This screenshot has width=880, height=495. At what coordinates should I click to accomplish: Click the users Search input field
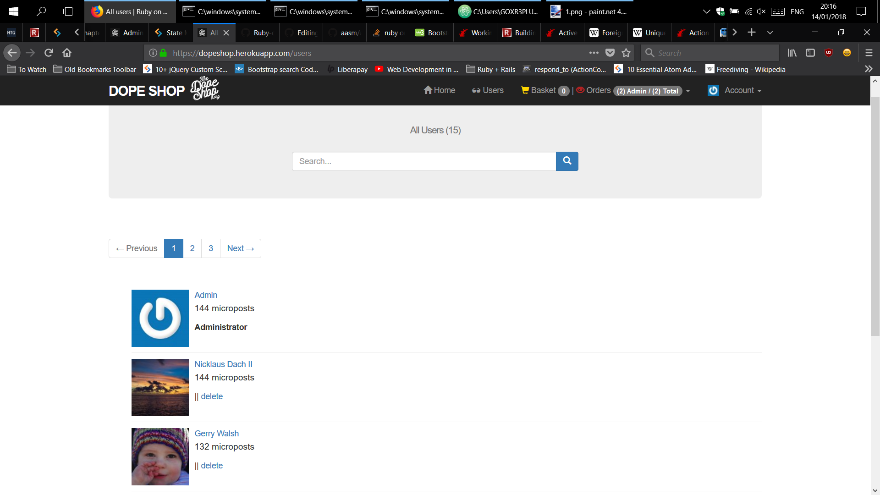423,161
